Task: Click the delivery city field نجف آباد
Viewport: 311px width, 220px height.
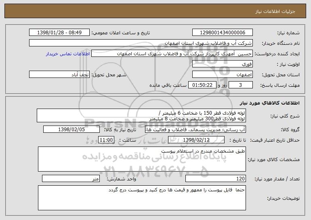Action: tap(59, 74)
